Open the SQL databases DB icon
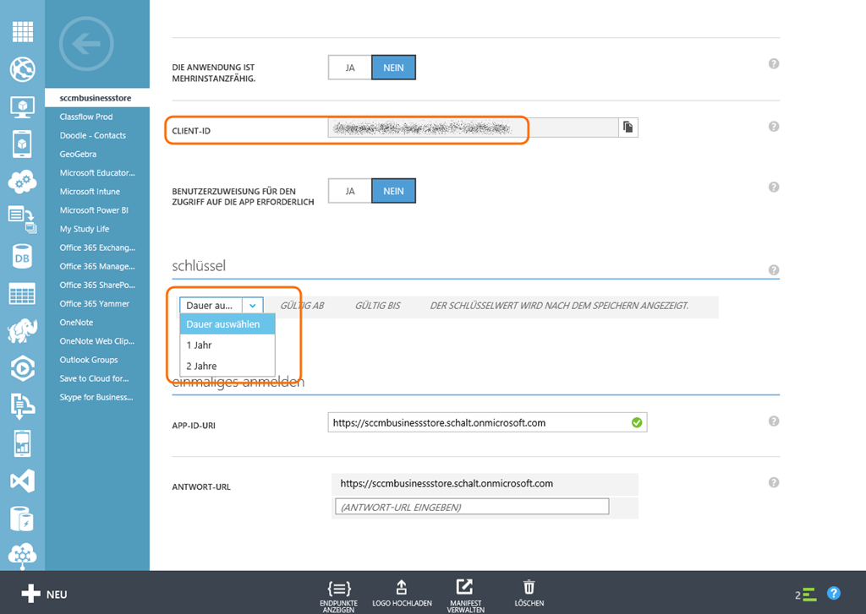 pyautogui.click(x=22, y=256)
